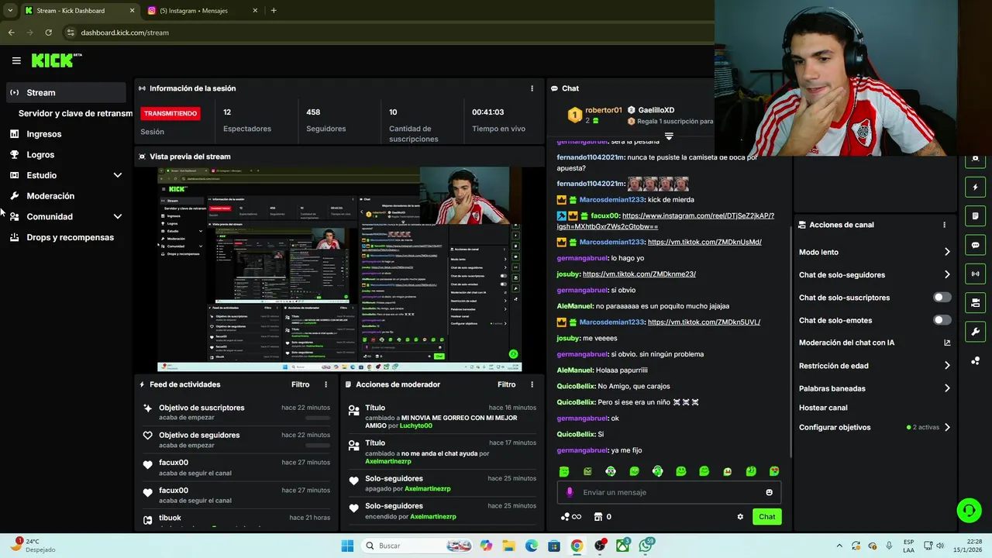Open the broadcast signal widget in the right sidebar
Screen dimensions: 992x558
(975, 274)
